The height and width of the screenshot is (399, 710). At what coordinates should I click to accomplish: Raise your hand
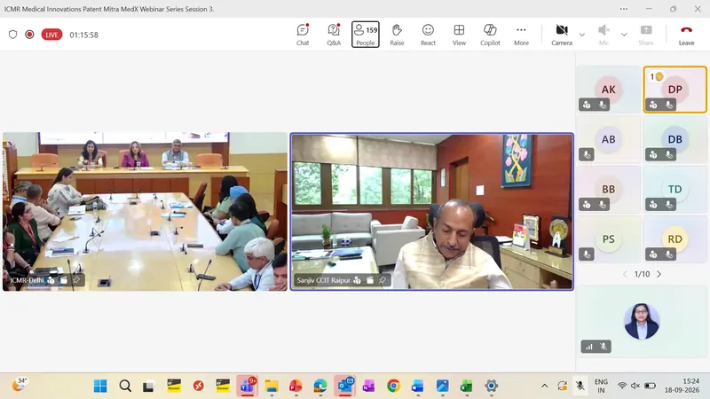point(397,35)
